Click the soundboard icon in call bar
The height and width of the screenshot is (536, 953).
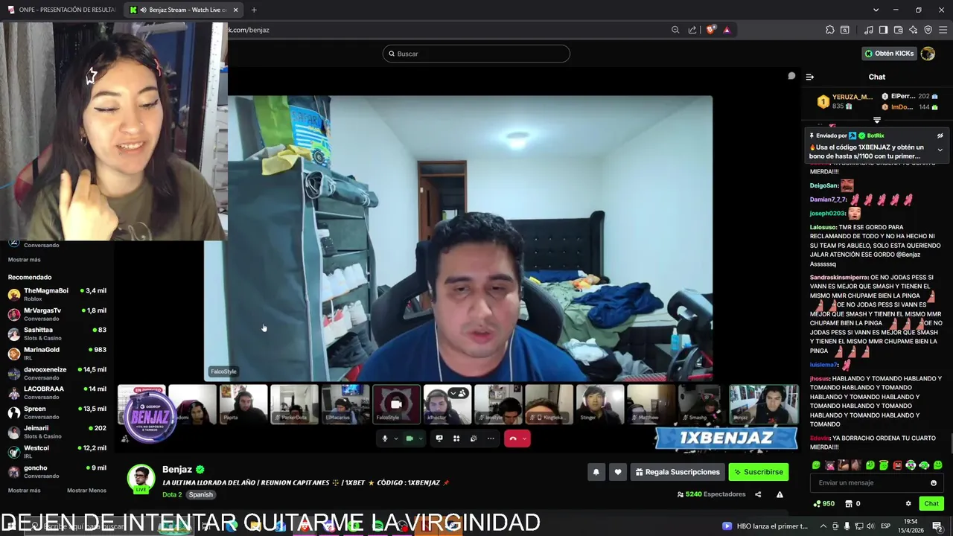click(x=474, y=438)
